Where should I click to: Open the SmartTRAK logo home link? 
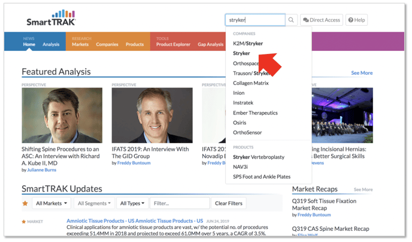tap(51, 18)
